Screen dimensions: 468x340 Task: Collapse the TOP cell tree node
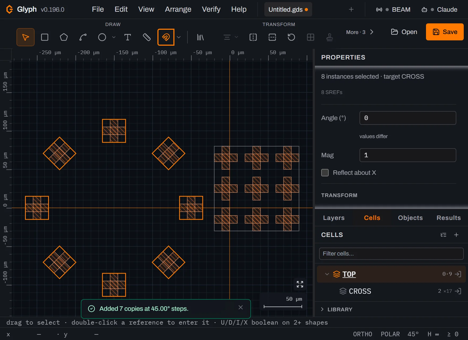(327, 274)
